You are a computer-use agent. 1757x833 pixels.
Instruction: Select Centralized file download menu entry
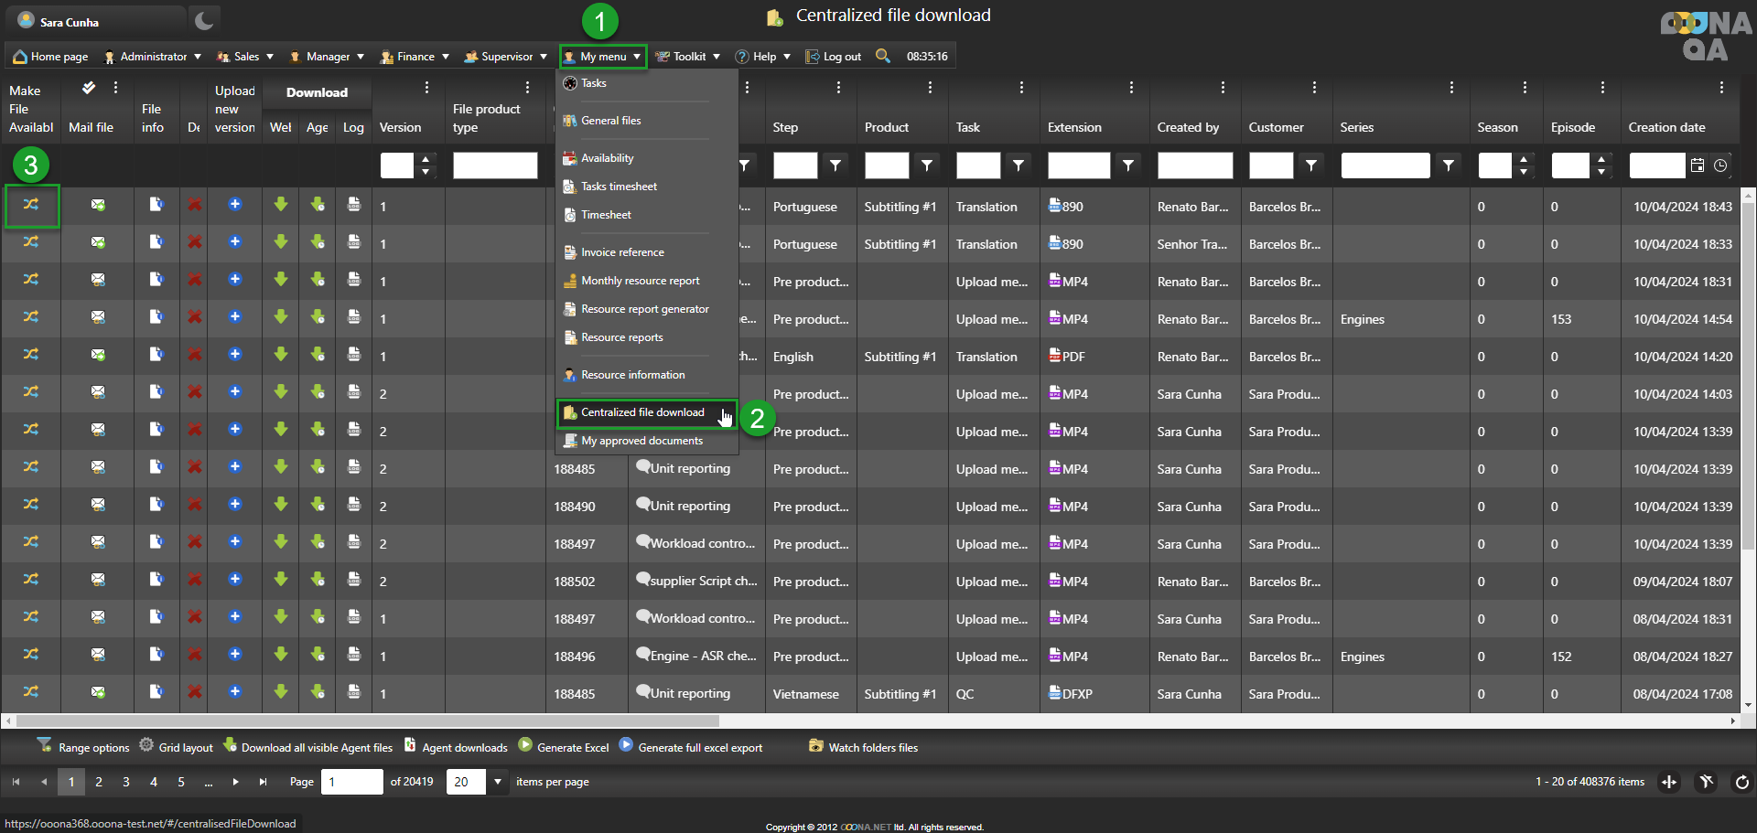pos(642,412)
